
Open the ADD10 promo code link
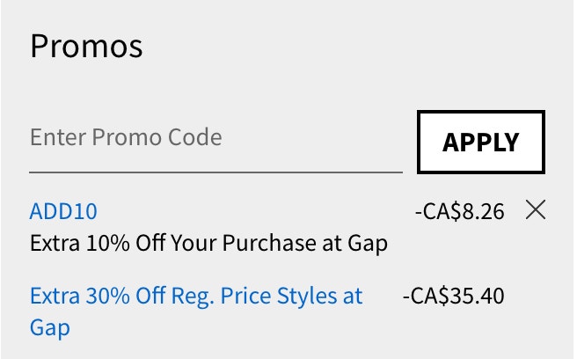pos(63,211)
